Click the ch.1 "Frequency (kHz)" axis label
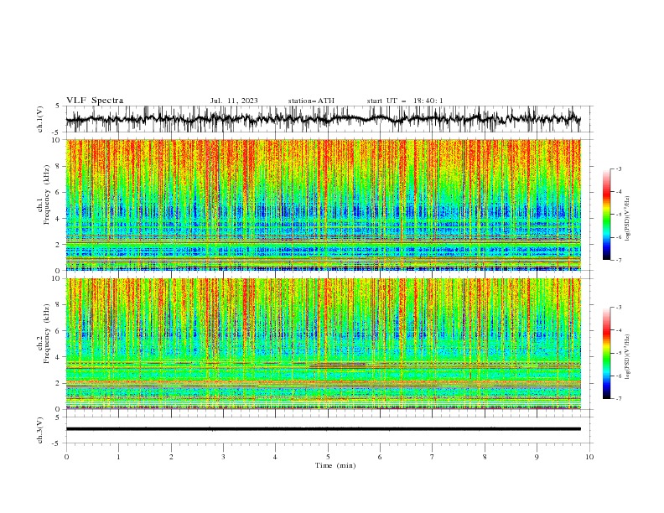The image size is (664, 513). 47,194
